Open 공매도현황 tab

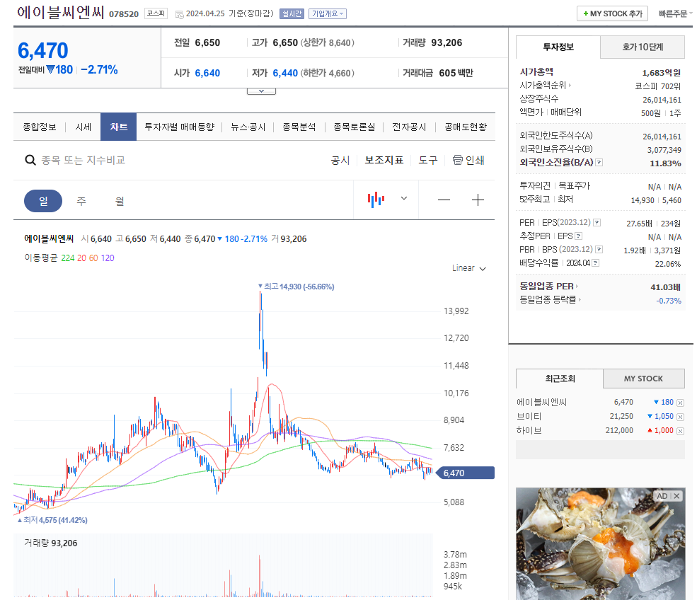466,127
